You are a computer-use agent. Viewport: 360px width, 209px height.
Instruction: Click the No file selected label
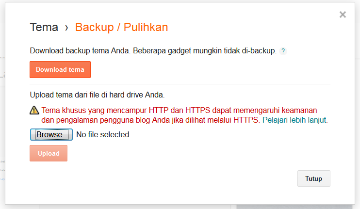(103, 134)
